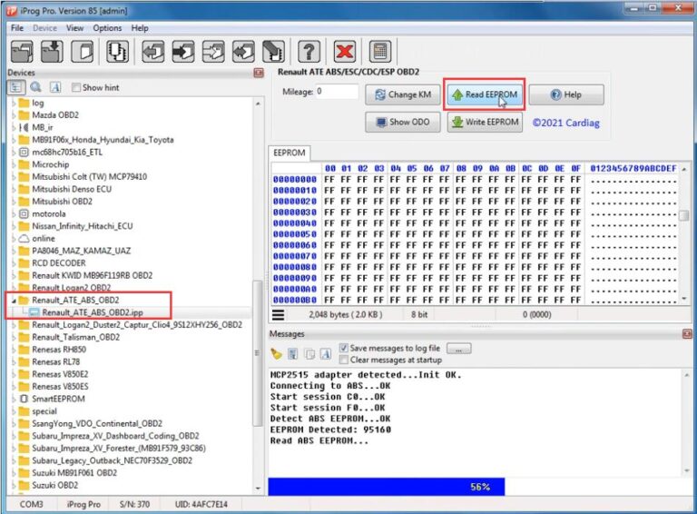Select the Subaru_Legacy_Outback_NEC70F3529_OBD2 folder

click(x=112, y=460)
